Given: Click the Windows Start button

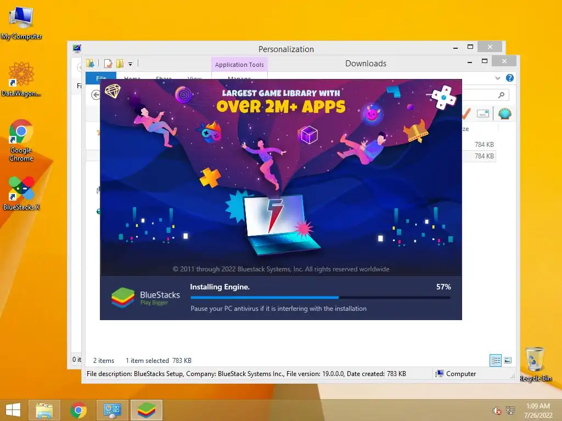Looking at the screenshot, I should [x=13, y=410].
